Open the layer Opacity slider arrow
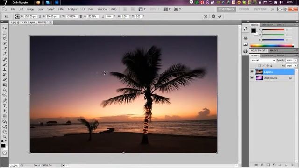Viewport: 299px width, 168px height. pyautogui.click(x=295, y=60)
